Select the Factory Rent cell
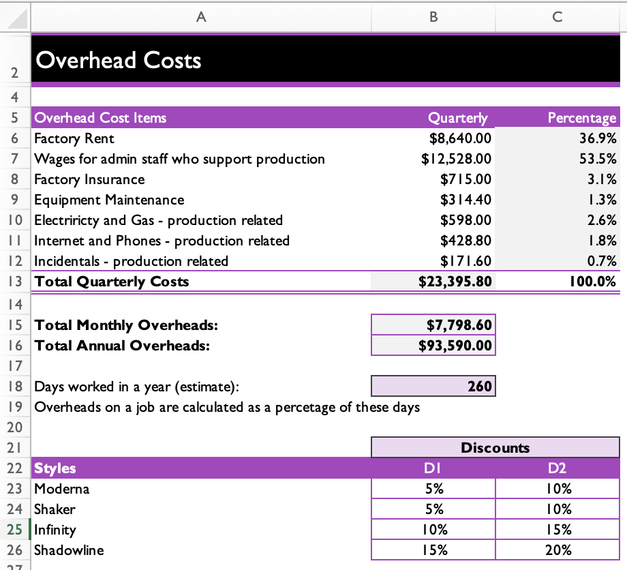Image resolution: width=627 pixels, height=570 pixels. point(201,138)
